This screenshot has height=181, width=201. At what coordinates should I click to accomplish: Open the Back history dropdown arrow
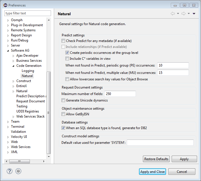coord(178,14)
